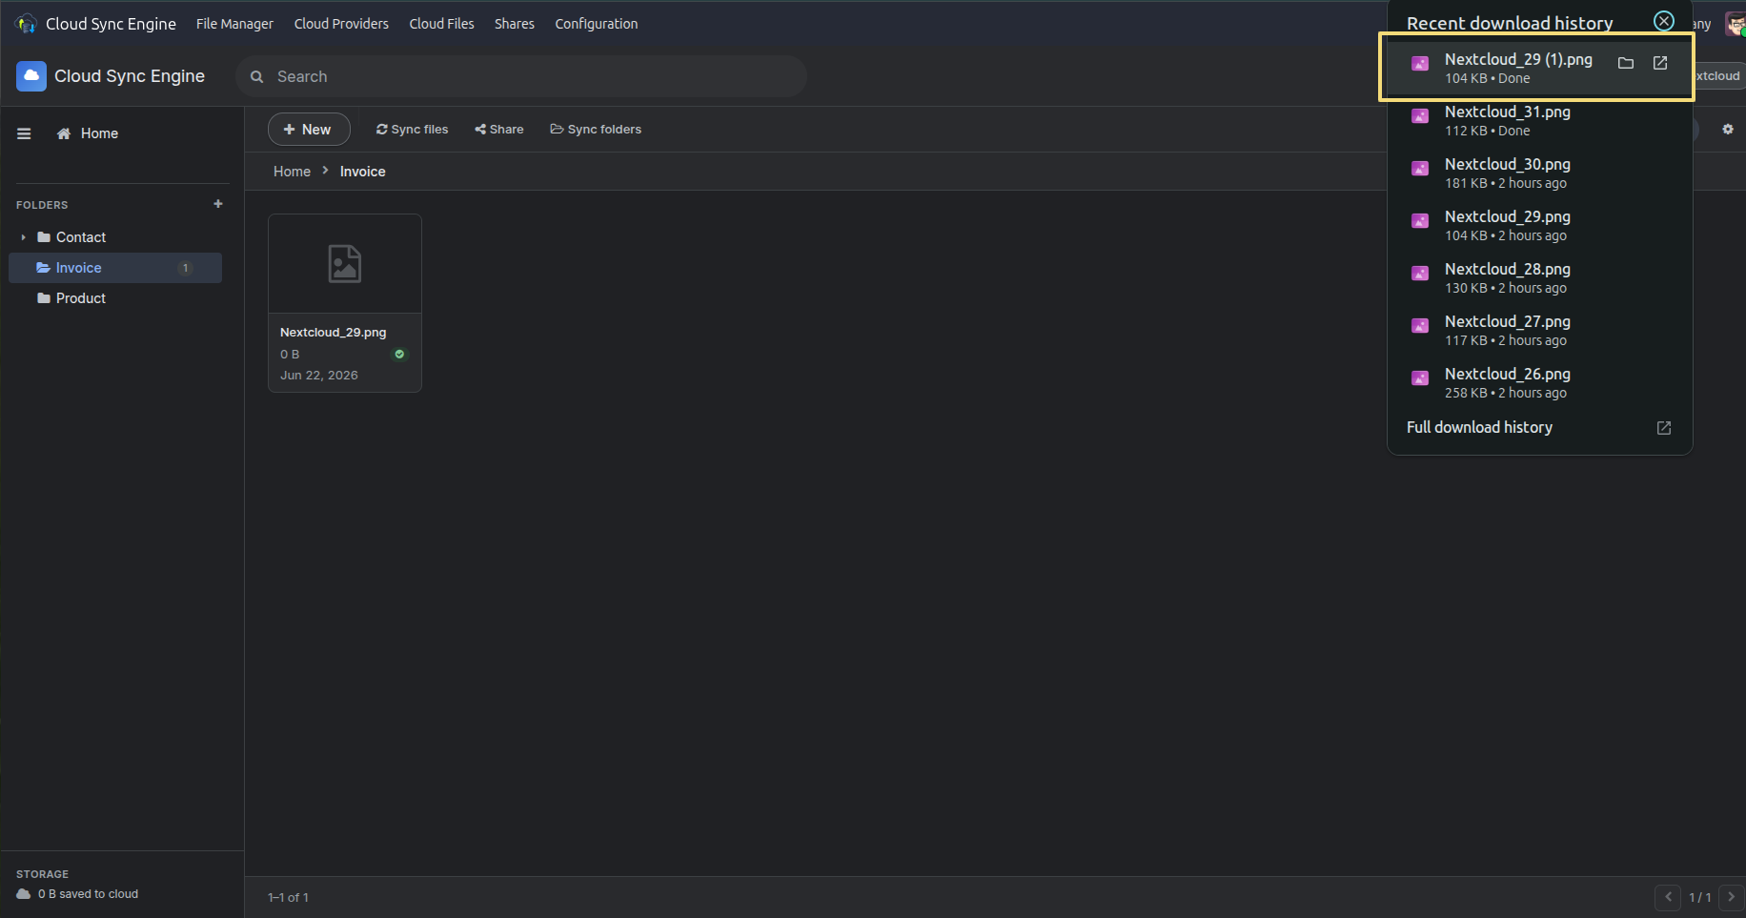Click Sync files in toolbar
The image size is (1746, 918).
pyautogui.click(x=412, y=130)
